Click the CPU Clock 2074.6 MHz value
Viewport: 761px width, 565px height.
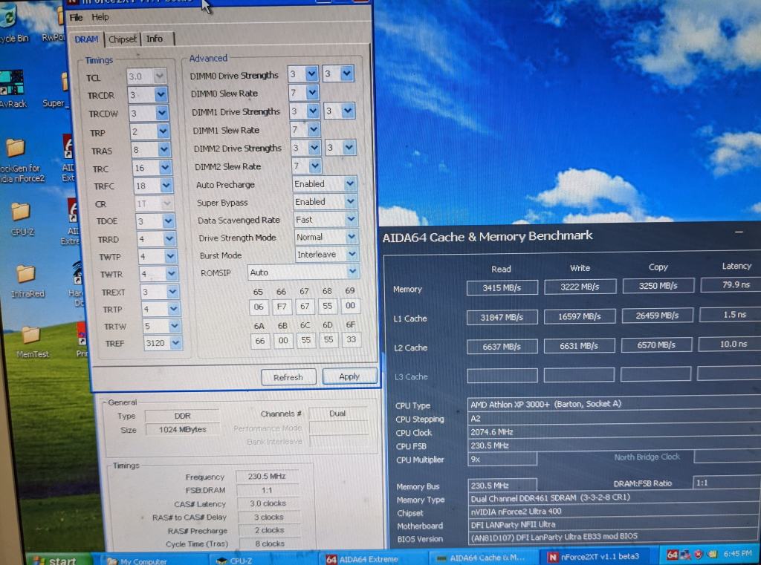[x=614, y=431]
